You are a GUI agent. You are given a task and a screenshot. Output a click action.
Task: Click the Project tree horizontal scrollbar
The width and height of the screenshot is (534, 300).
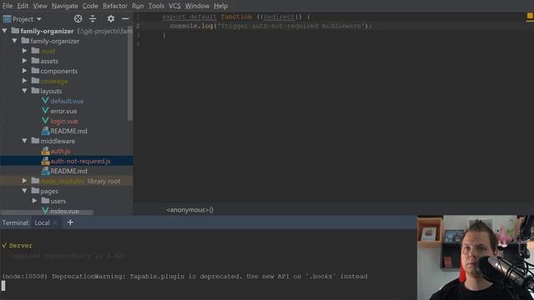pos(47,213)
